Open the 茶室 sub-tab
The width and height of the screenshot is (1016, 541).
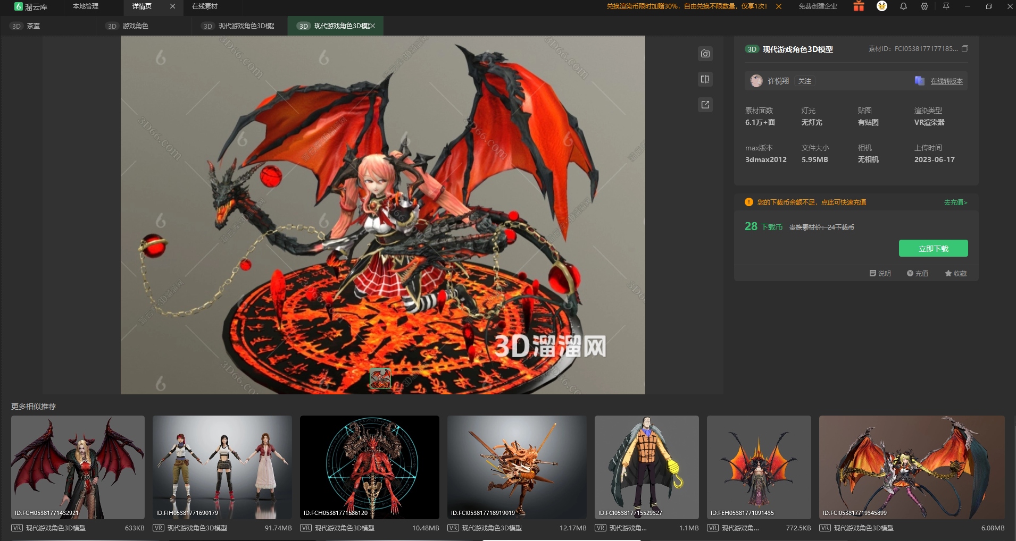click(34, 26)
